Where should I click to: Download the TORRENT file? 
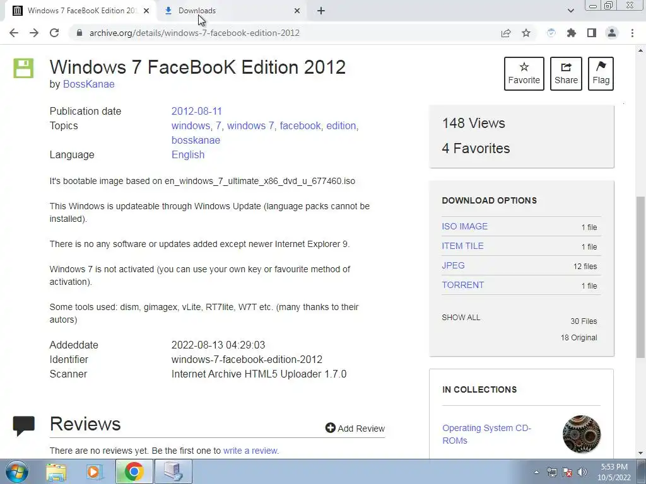pos(462,285)
